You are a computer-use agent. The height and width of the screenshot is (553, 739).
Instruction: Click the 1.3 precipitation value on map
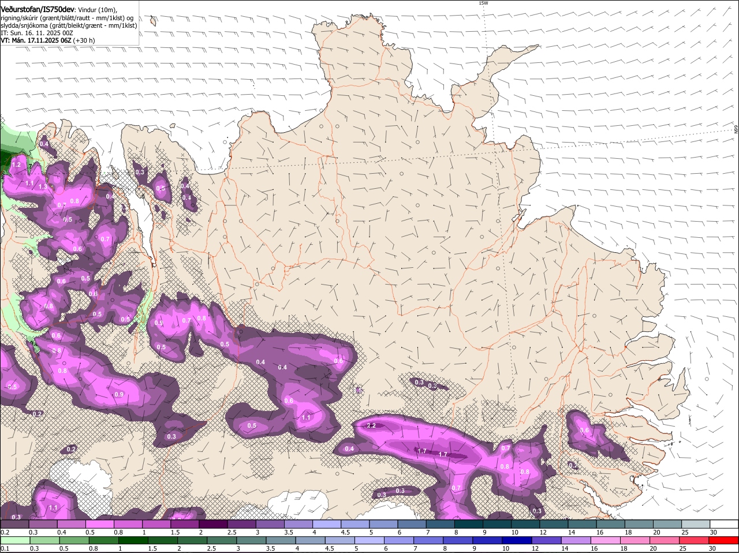43,186
